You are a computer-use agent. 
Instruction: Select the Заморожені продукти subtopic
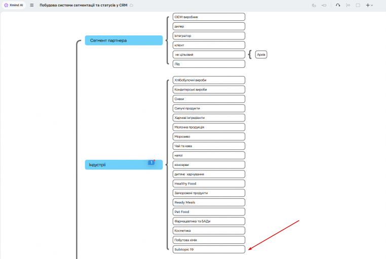[209, 193]
